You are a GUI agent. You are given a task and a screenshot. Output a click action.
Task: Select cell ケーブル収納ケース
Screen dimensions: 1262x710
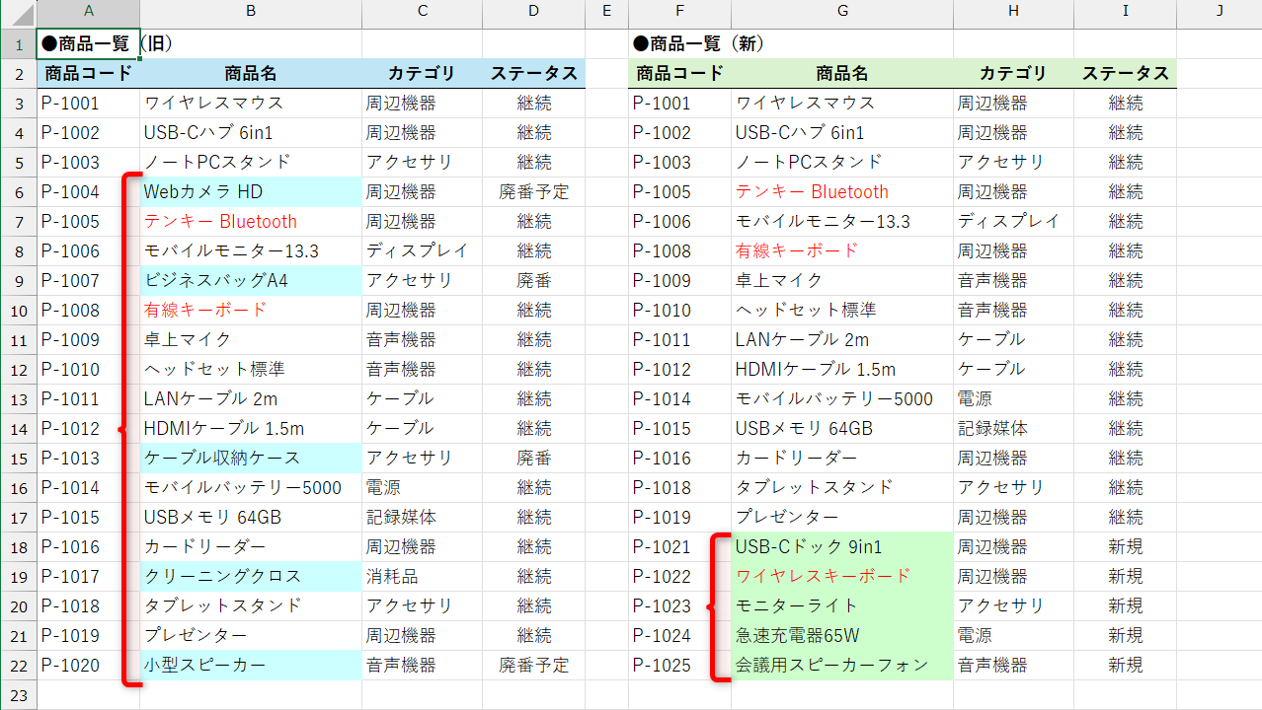[251, 459]
